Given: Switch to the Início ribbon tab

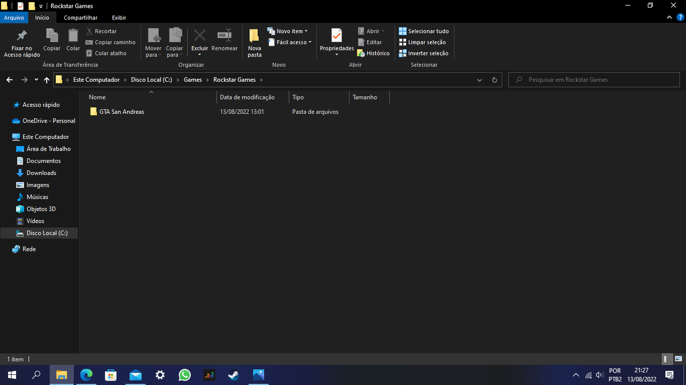Looking at the screenshot, I should click(x=42, y=18).
